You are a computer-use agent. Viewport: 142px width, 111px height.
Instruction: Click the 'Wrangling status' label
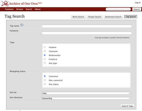pos(18,71)
